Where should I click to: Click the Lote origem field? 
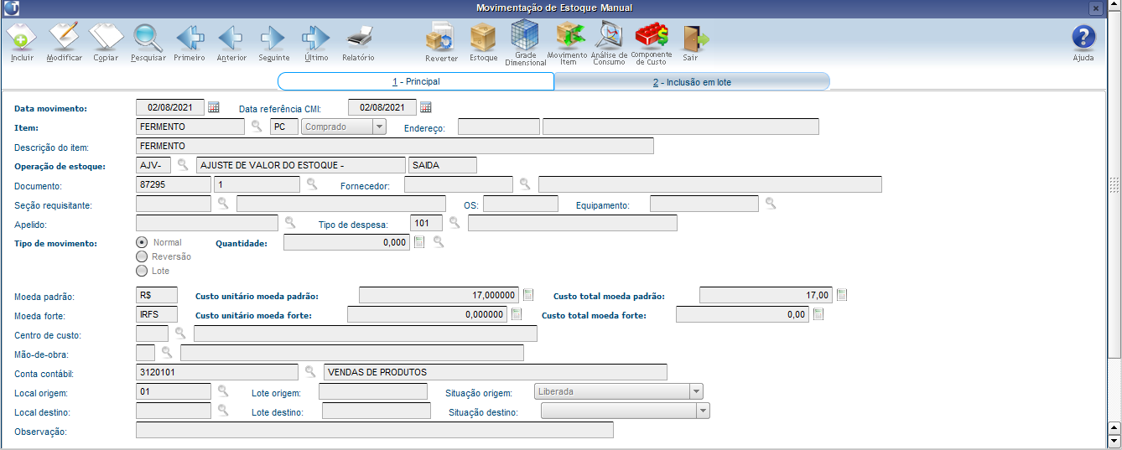[x=373, y=391]
